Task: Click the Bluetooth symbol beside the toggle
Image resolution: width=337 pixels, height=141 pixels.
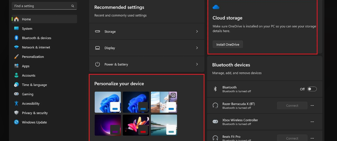Action: 215,89
